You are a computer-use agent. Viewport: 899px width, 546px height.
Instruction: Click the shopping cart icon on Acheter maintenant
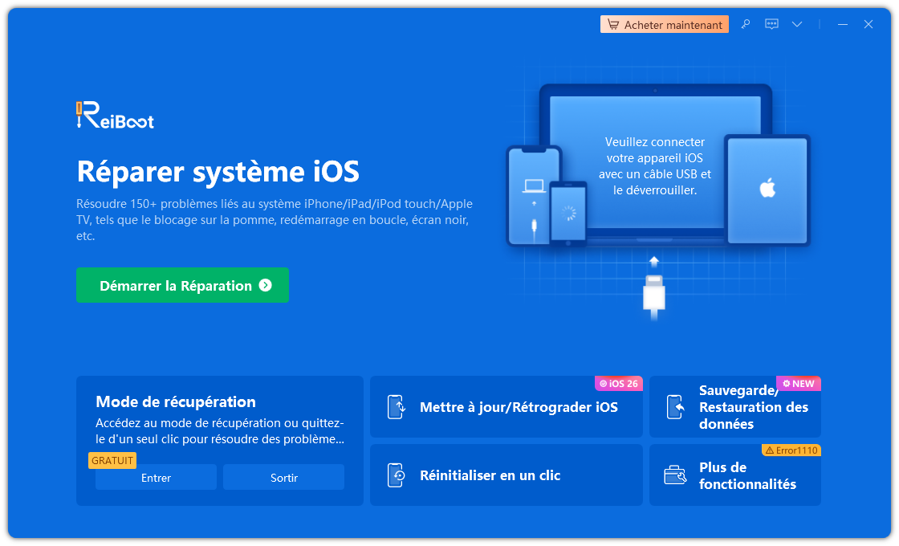pos(613,24)
